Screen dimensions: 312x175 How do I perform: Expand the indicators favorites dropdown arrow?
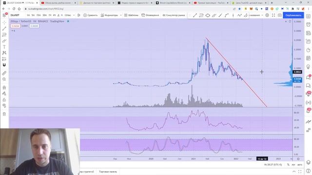coord(120,15)
